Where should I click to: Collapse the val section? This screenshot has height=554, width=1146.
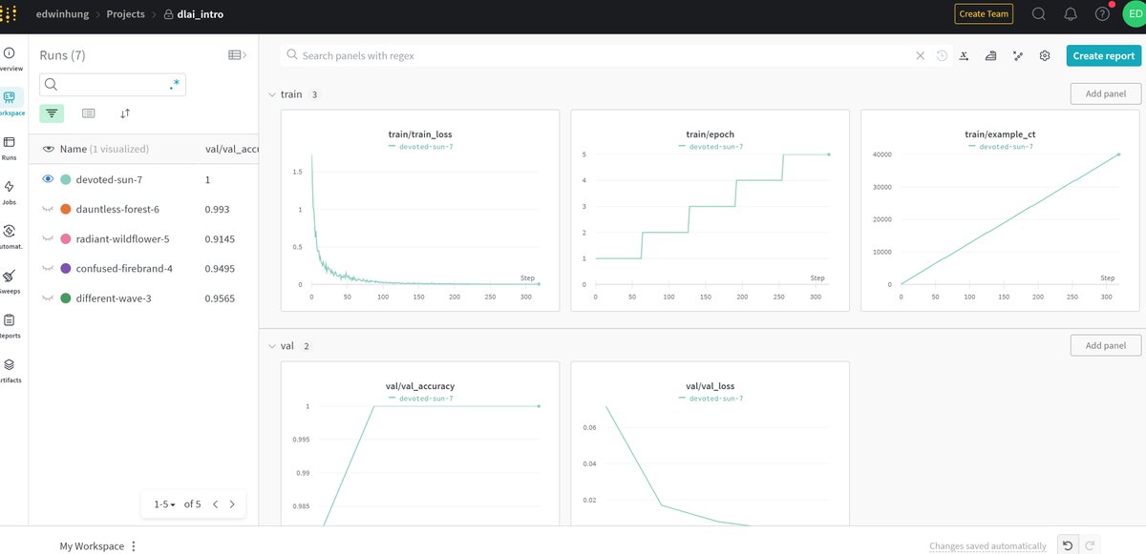click(272, 345)
